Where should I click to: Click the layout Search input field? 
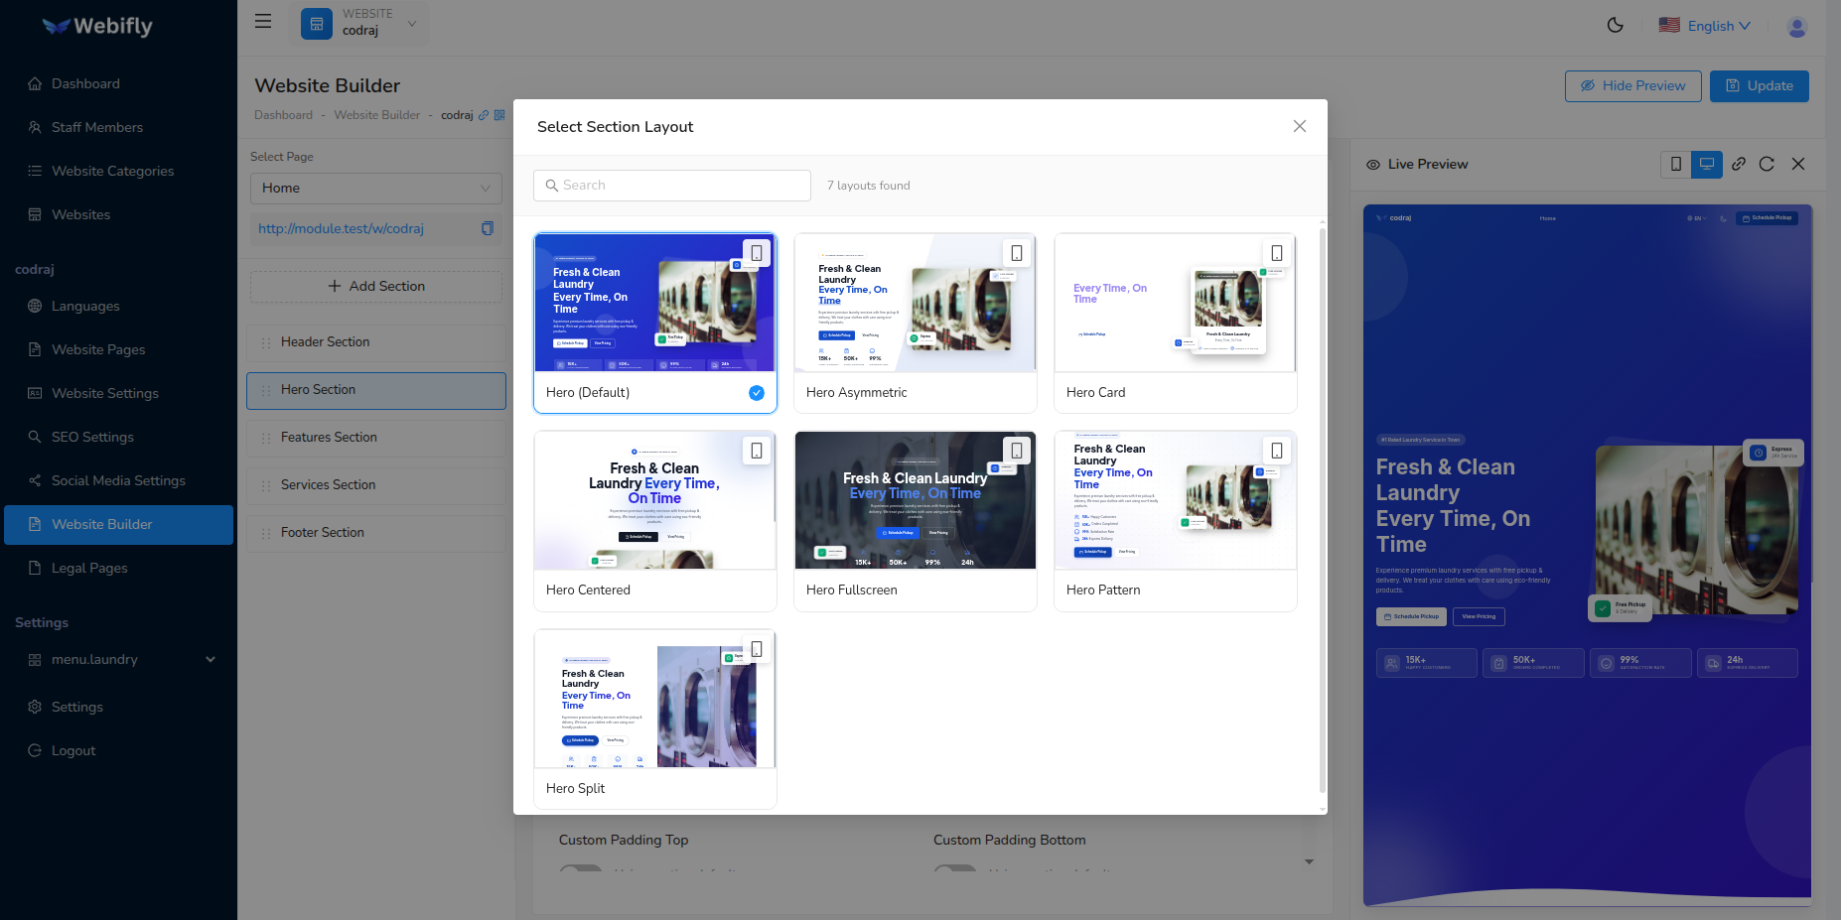pos(672,186)
